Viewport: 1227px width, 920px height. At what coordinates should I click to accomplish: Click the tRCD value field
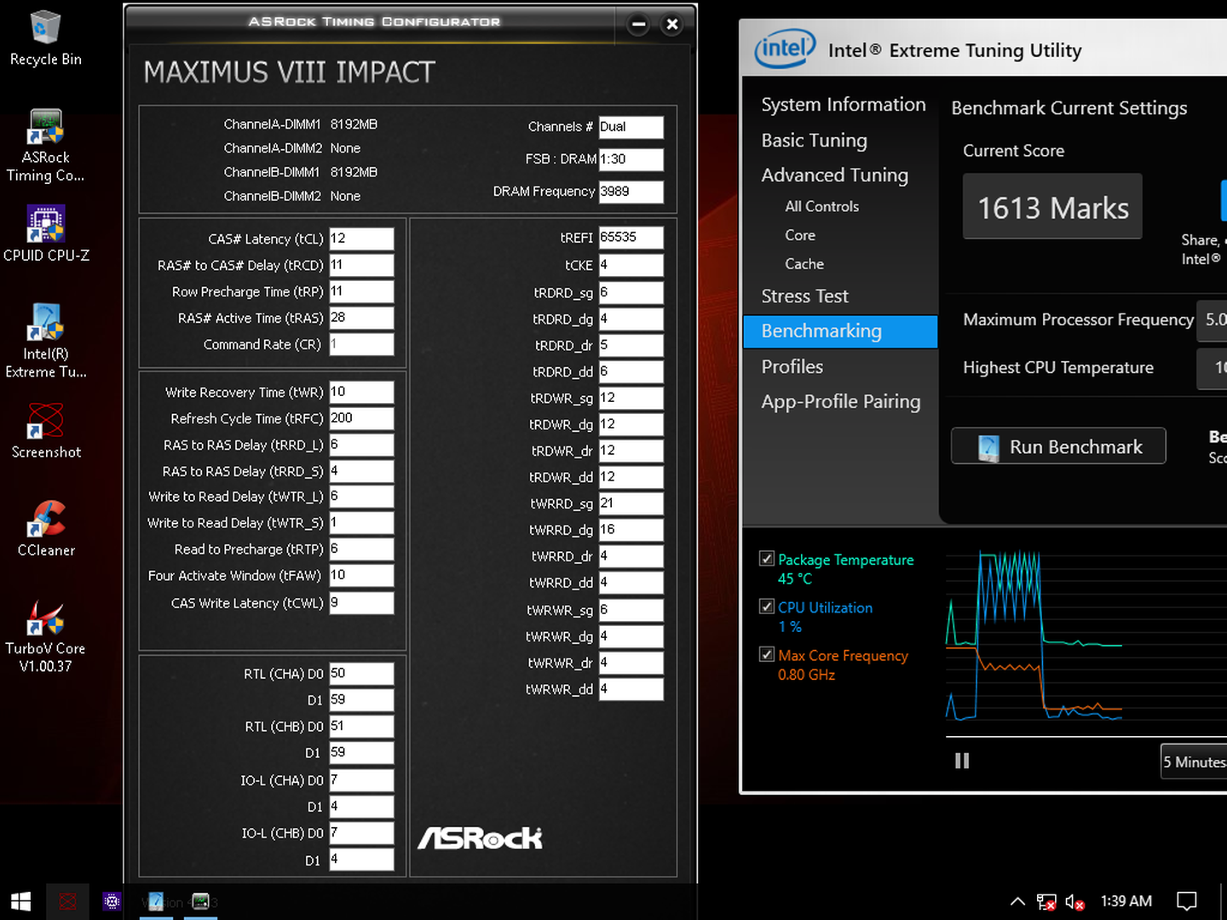(x=361, y=265)
